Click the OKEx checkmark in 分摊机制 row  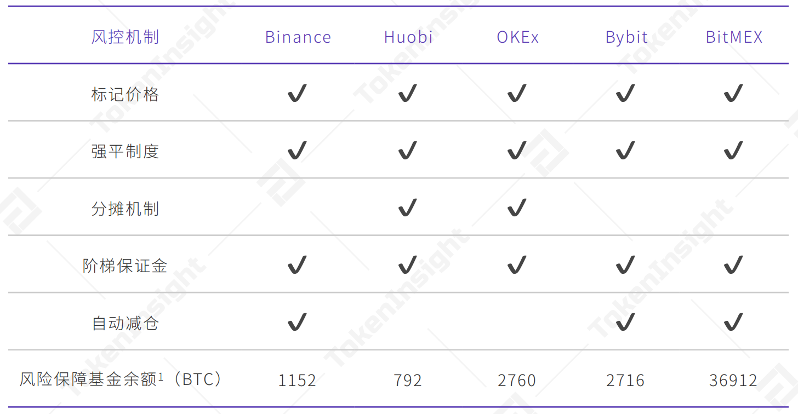click(517, 208)
